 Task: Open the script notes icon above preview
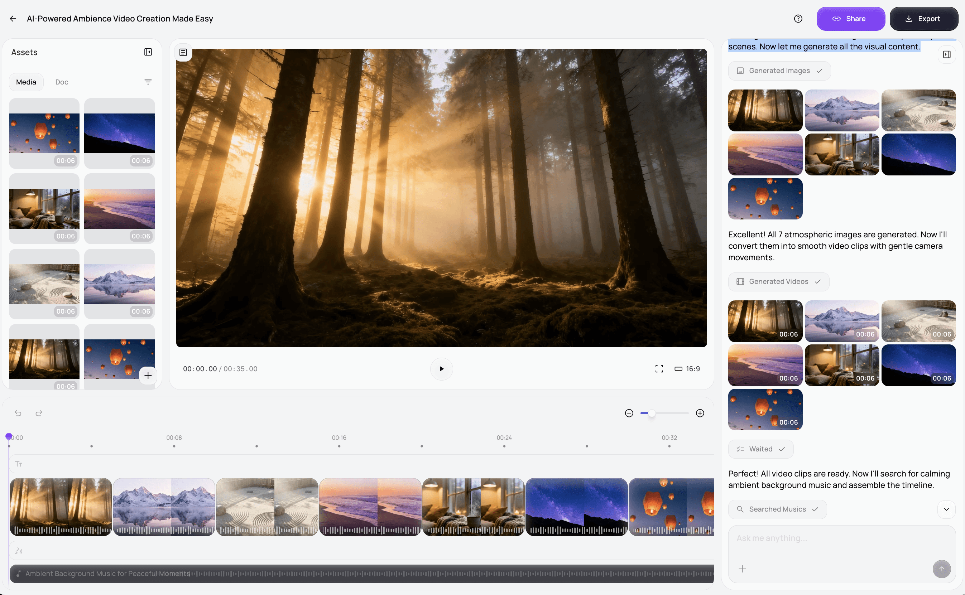[183, 52]
